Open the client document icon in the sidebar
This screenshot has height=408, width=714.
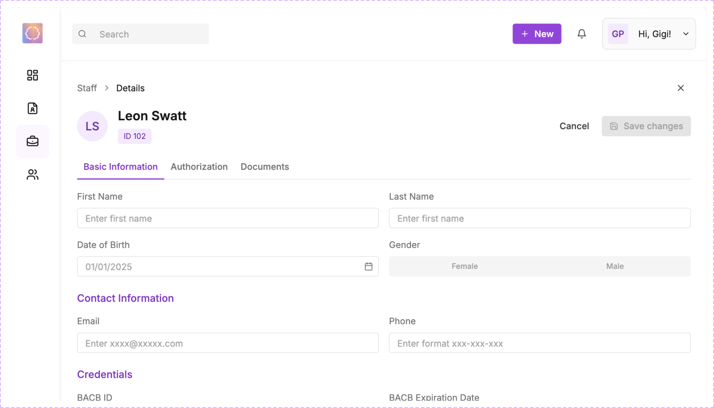coord(32,108)
